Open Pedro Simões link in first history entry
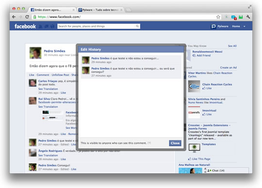262x188 pixels. (x=100, y=58)
